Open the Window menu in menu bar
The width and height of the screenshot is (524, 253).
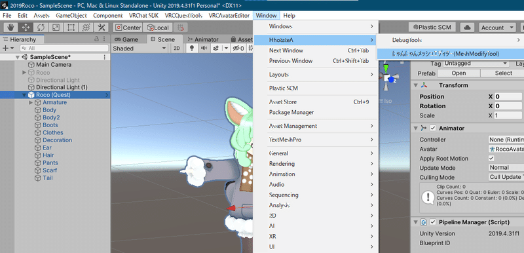click(x=267, y=15)
